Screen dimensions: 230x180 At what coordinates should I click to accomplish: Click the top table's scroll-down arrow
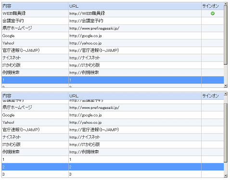tap(226, 85)
